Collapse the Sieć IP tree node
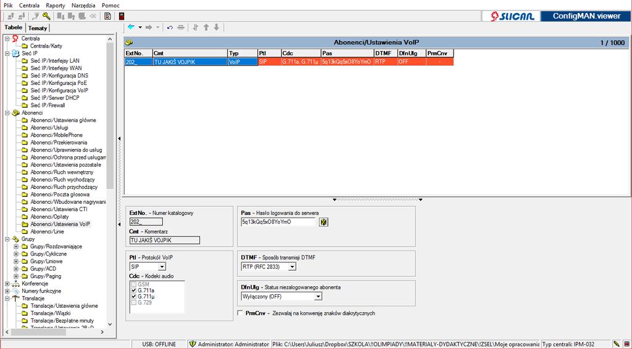Image resolution: width=632 pixels, height=349 pixels. point(7,54)
